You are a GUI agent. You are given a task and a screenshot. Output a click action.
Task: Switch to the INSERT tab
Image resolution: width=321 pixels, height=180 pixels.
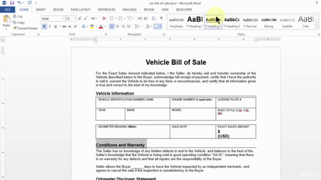(x=41, y=9)
